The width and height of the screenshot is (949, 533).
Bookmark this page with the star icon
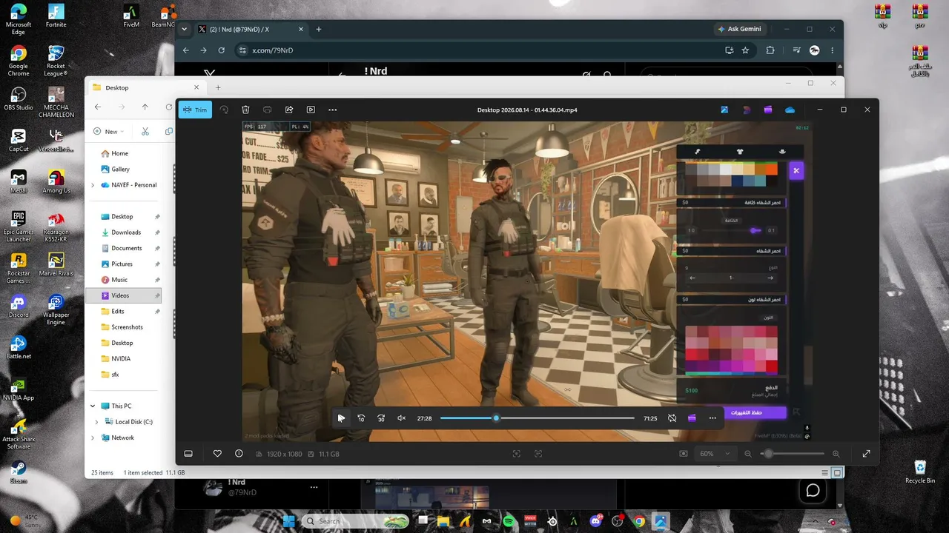745,50
